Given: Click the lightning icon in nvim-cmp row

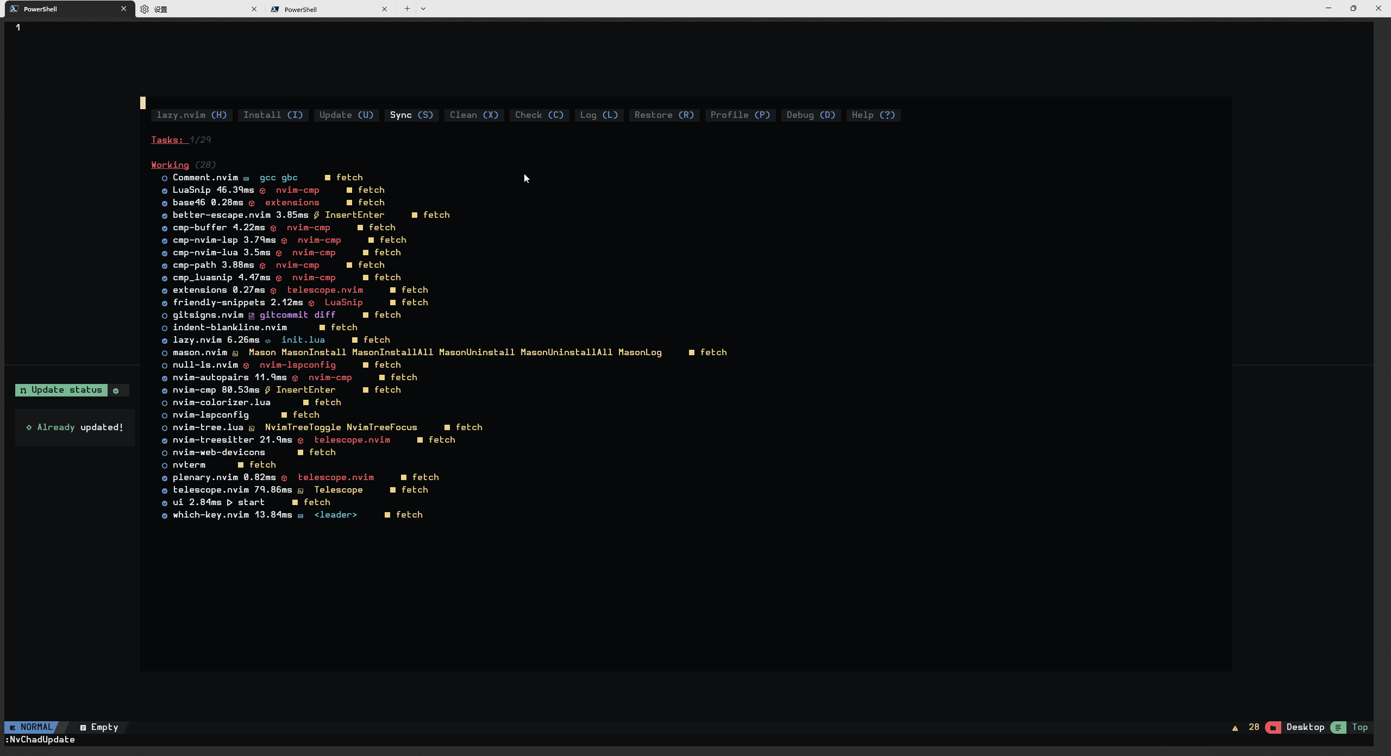Looking at the screenshot, I should (x=267, y=390).
